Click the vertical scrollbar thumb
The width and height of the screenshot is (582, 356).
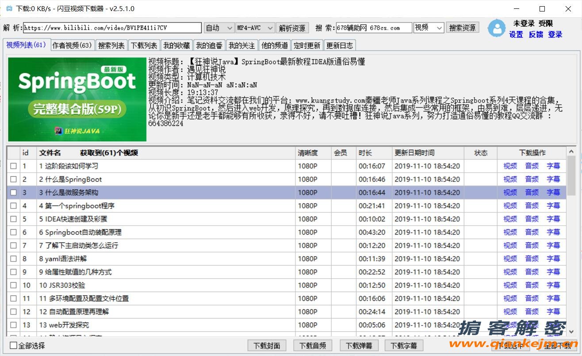tap(571, 175)
